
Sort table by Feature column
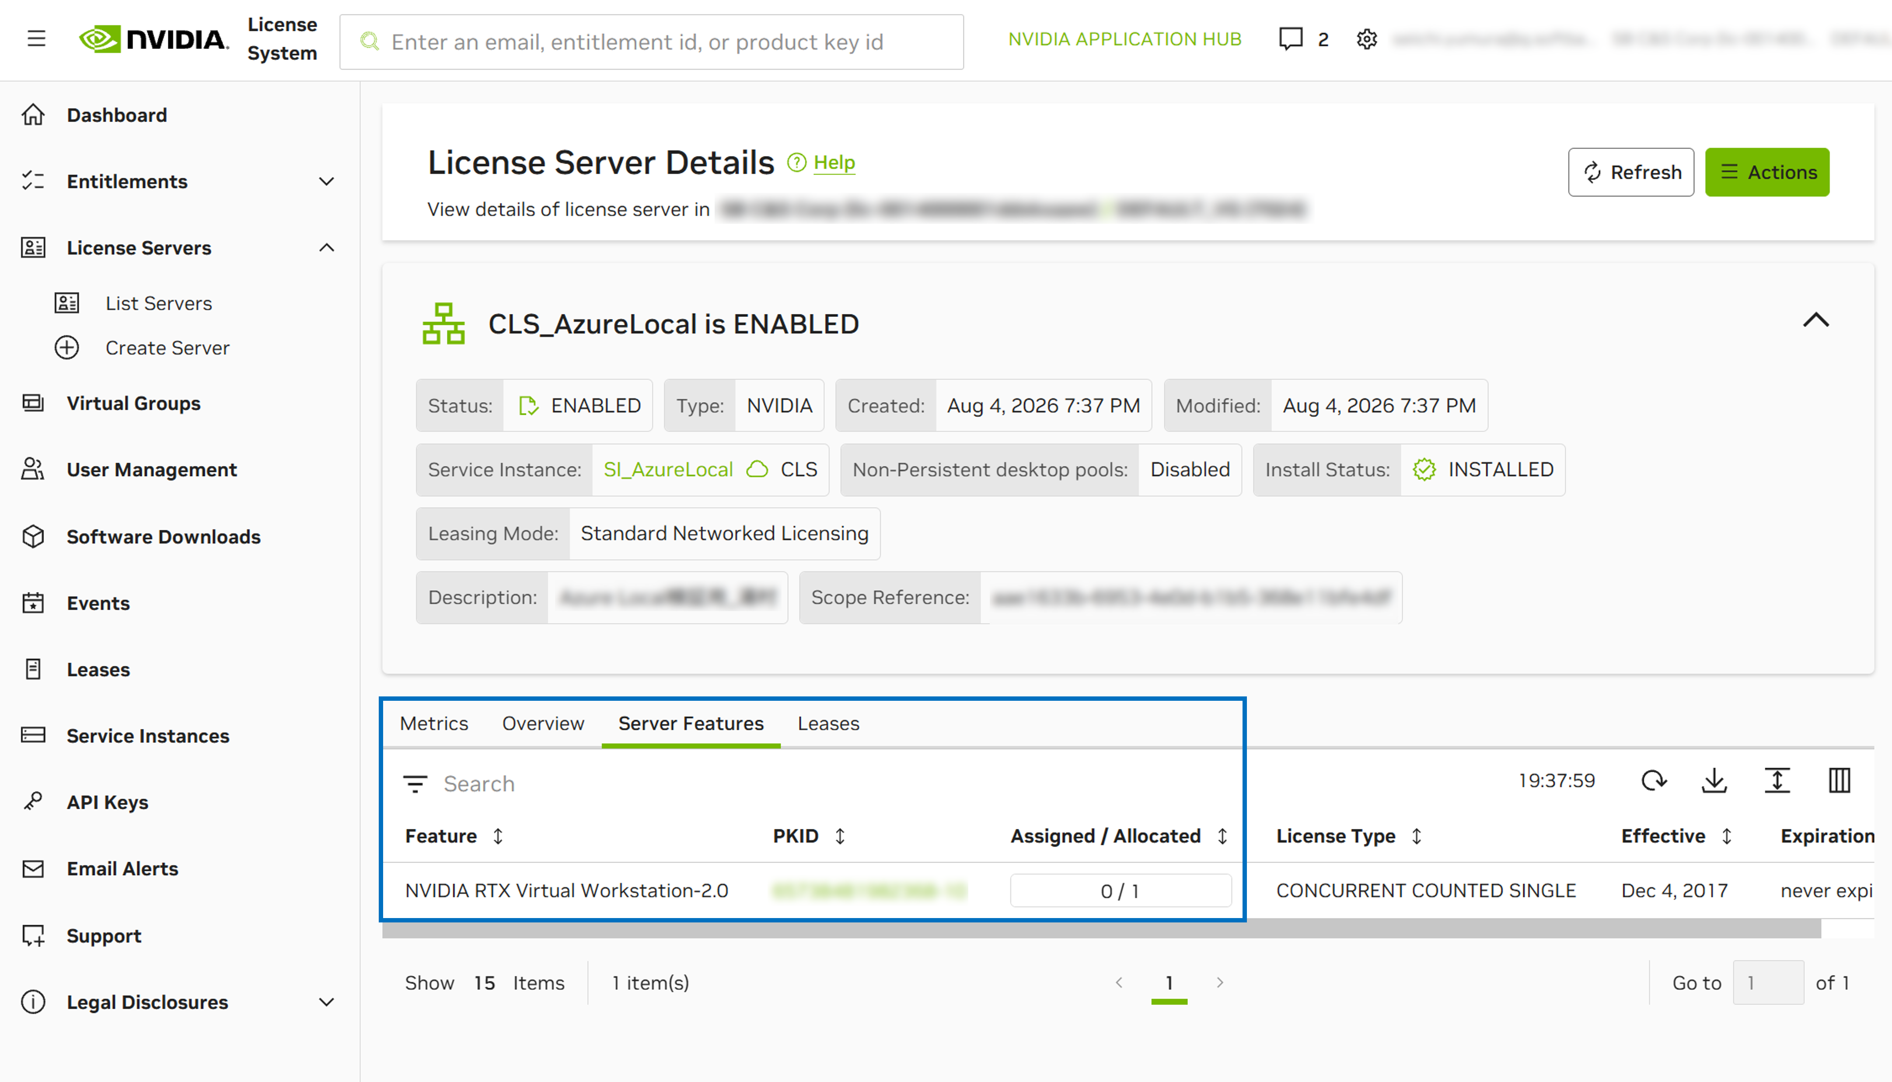tap(498, 836)
